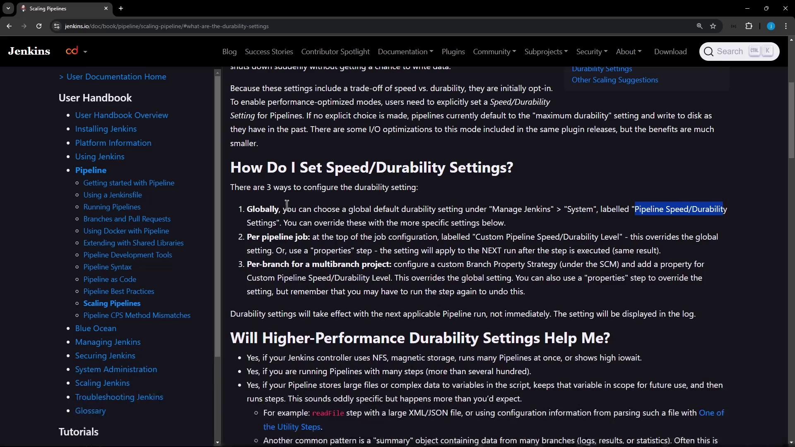Image resolution: width=795 pixels, height=447 pixels.
Task: Expand the Documentation dropdown menu
Action: [x=405, y=52]
